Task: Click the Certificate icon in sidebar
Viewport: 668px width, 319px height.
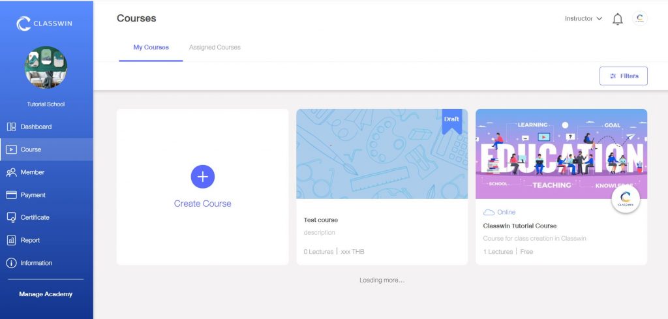Action: [11, 217]
